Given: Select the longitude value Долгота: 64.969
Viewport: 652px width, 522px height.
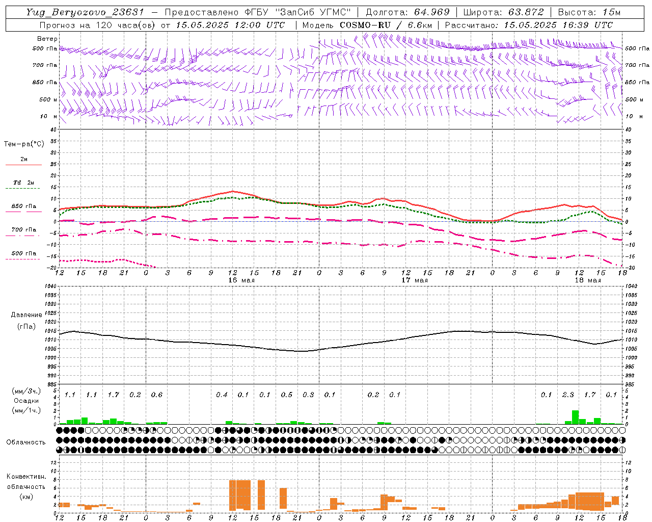Looking at the screenshot, I should pos(407,12).
